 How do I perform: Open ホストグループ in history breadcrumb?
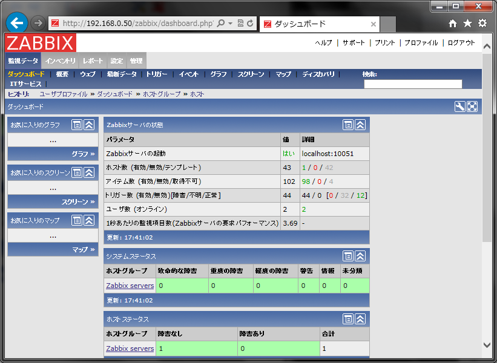(x=162, y=94)
